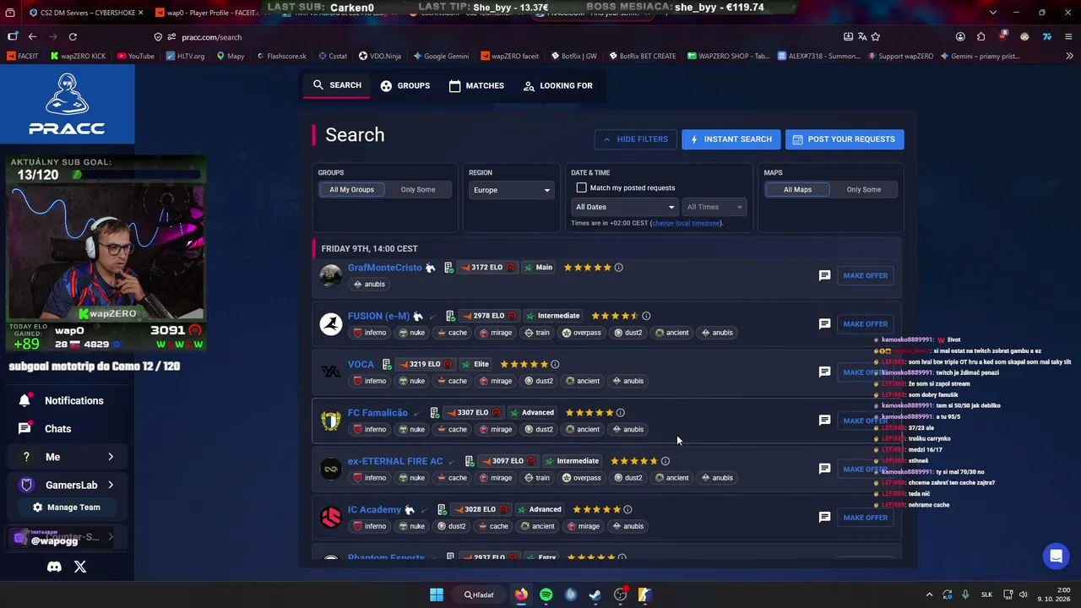This screenshot has height=608, width=1081.
Task: Click message icon for IC Academy
Action: click(x=824, y=517)
